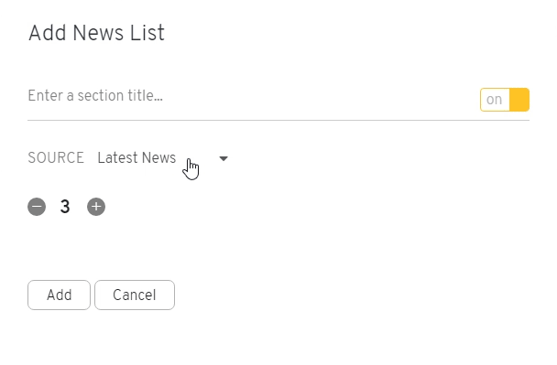Viewport: 557px width, 365px height.
Task: Decrease the news item count with minus
Action: (x=37, y=207)
